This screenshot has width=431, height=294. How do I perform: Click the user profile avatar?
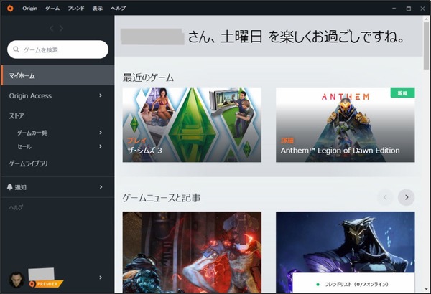pyautogui.click(x=17, y=280)
